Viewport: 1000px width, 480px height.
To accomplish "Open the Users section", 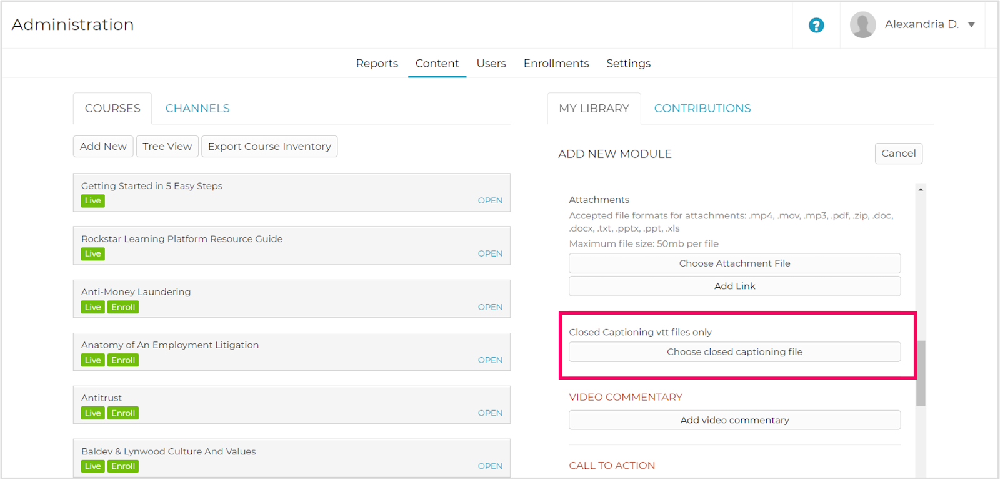I will coord(491,64).
